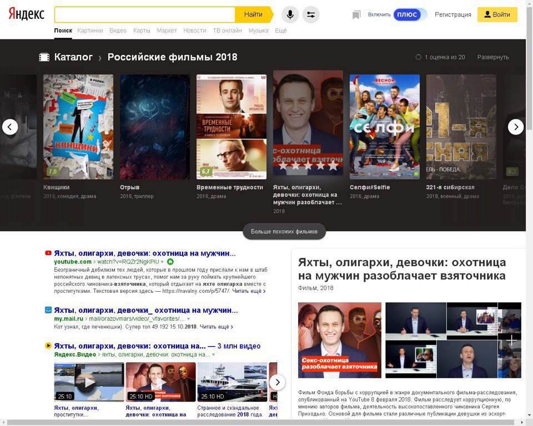
Task: Click the my.mail.ru favicon icon
Action: [x=48, y=310]
